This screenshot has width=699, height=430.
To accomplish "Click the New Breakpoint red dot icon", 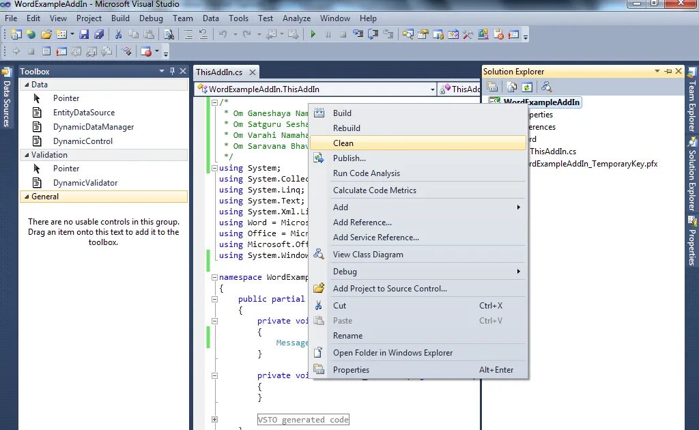I will [x=146, y=52].
